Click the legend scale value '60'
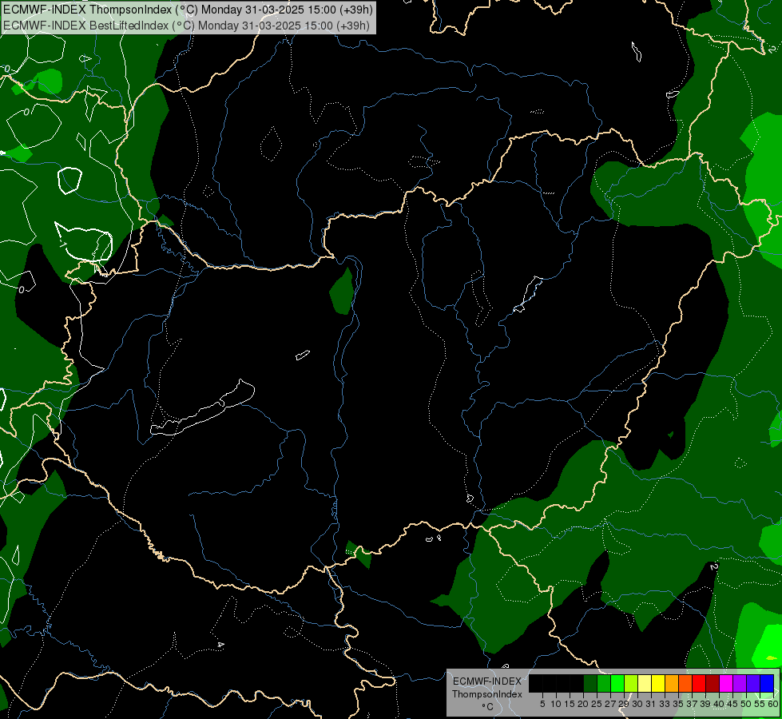The image size is (782, 719). coord(773,704)
